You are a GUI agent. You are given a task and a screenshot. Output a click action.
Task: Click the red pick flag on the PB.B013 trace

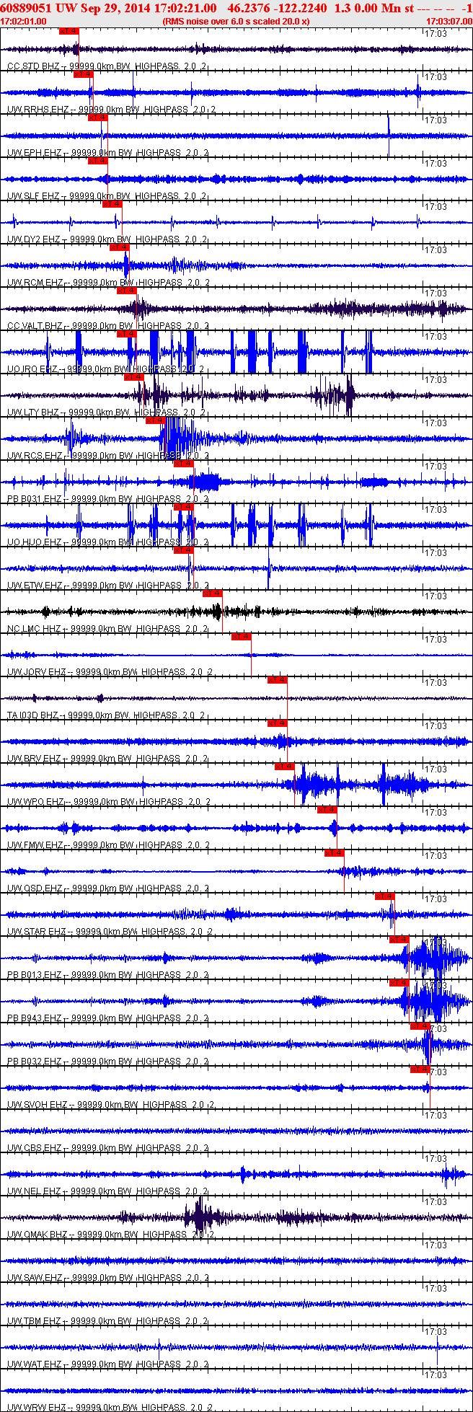(x=399, y=940)
